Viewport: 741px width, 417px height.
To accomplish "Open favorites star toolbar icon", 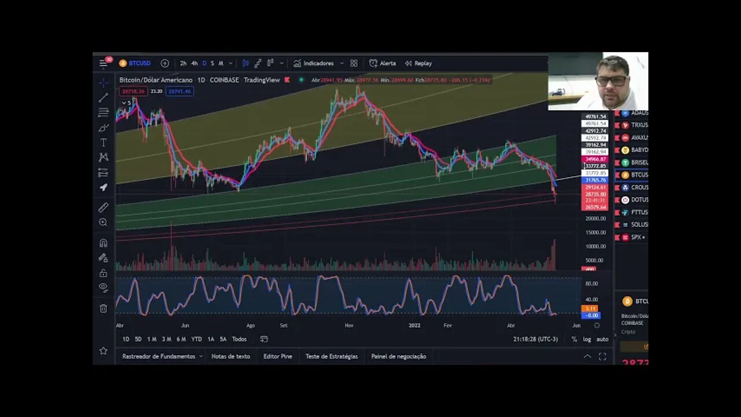I will pos(103,350).
